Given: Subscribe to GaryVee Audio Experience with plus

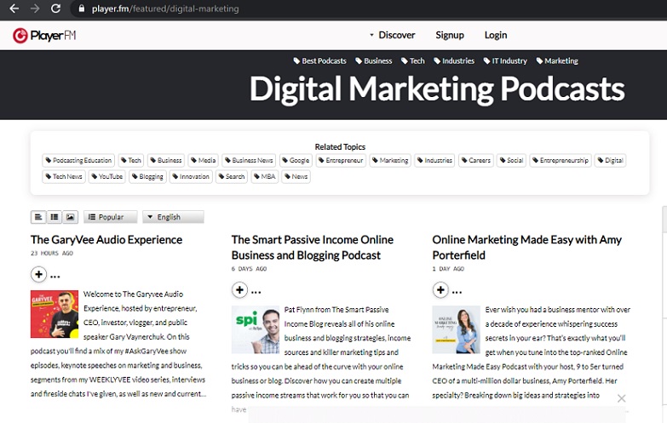Looking at the screenshot, I should click(x=38, y=275).
